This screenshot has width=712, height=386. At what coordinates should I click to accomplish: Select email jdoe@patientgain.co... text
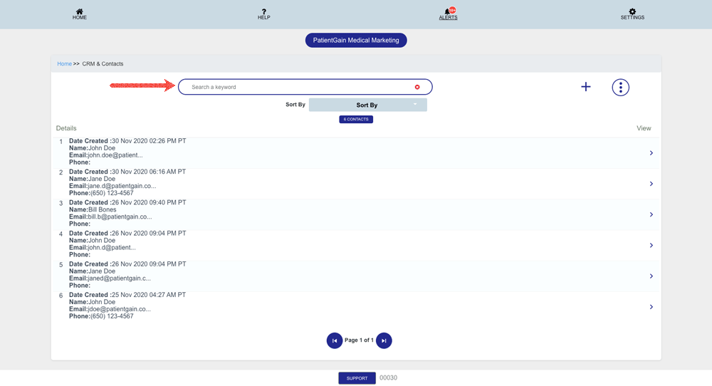coord(119,309)
